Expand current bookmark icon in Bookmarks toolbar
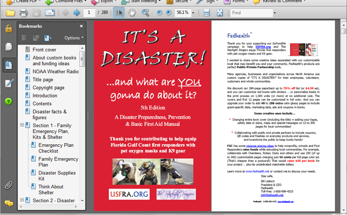The width and height of the screenshot is (347, 215). [x=48, y=38]
